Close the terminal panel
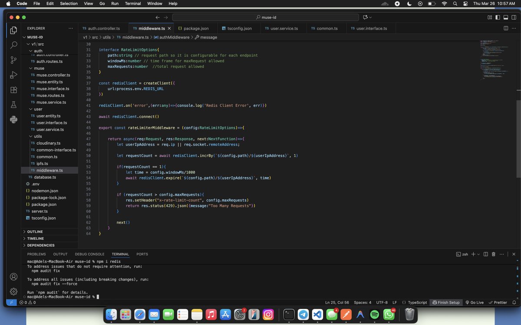 coord(514,254)
